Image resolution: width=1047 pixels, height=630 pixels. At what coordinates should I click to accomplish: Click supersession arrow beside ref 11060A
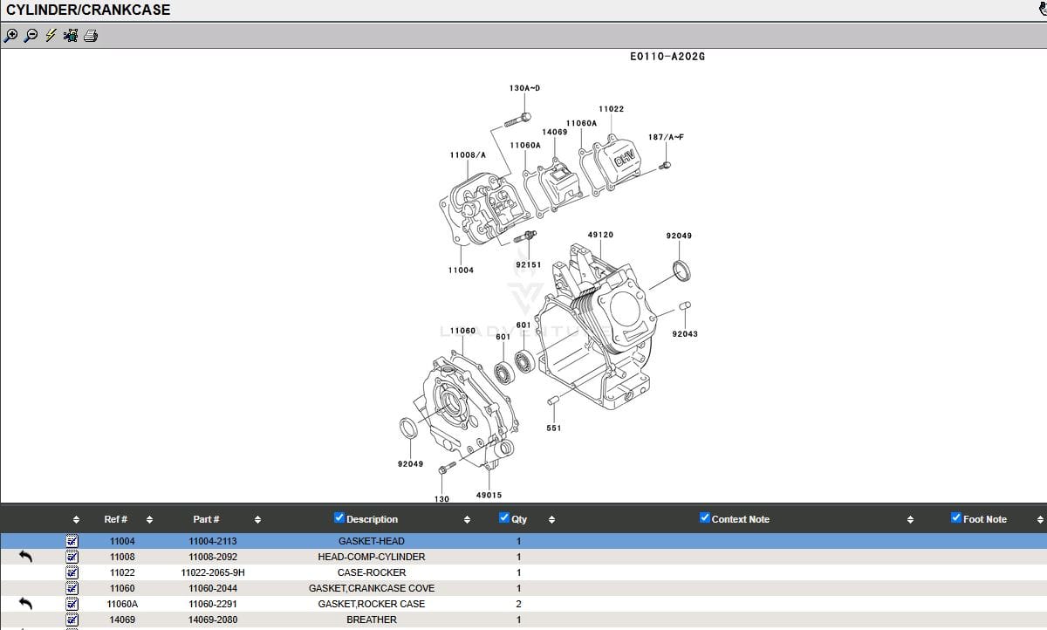pos(25,604)
